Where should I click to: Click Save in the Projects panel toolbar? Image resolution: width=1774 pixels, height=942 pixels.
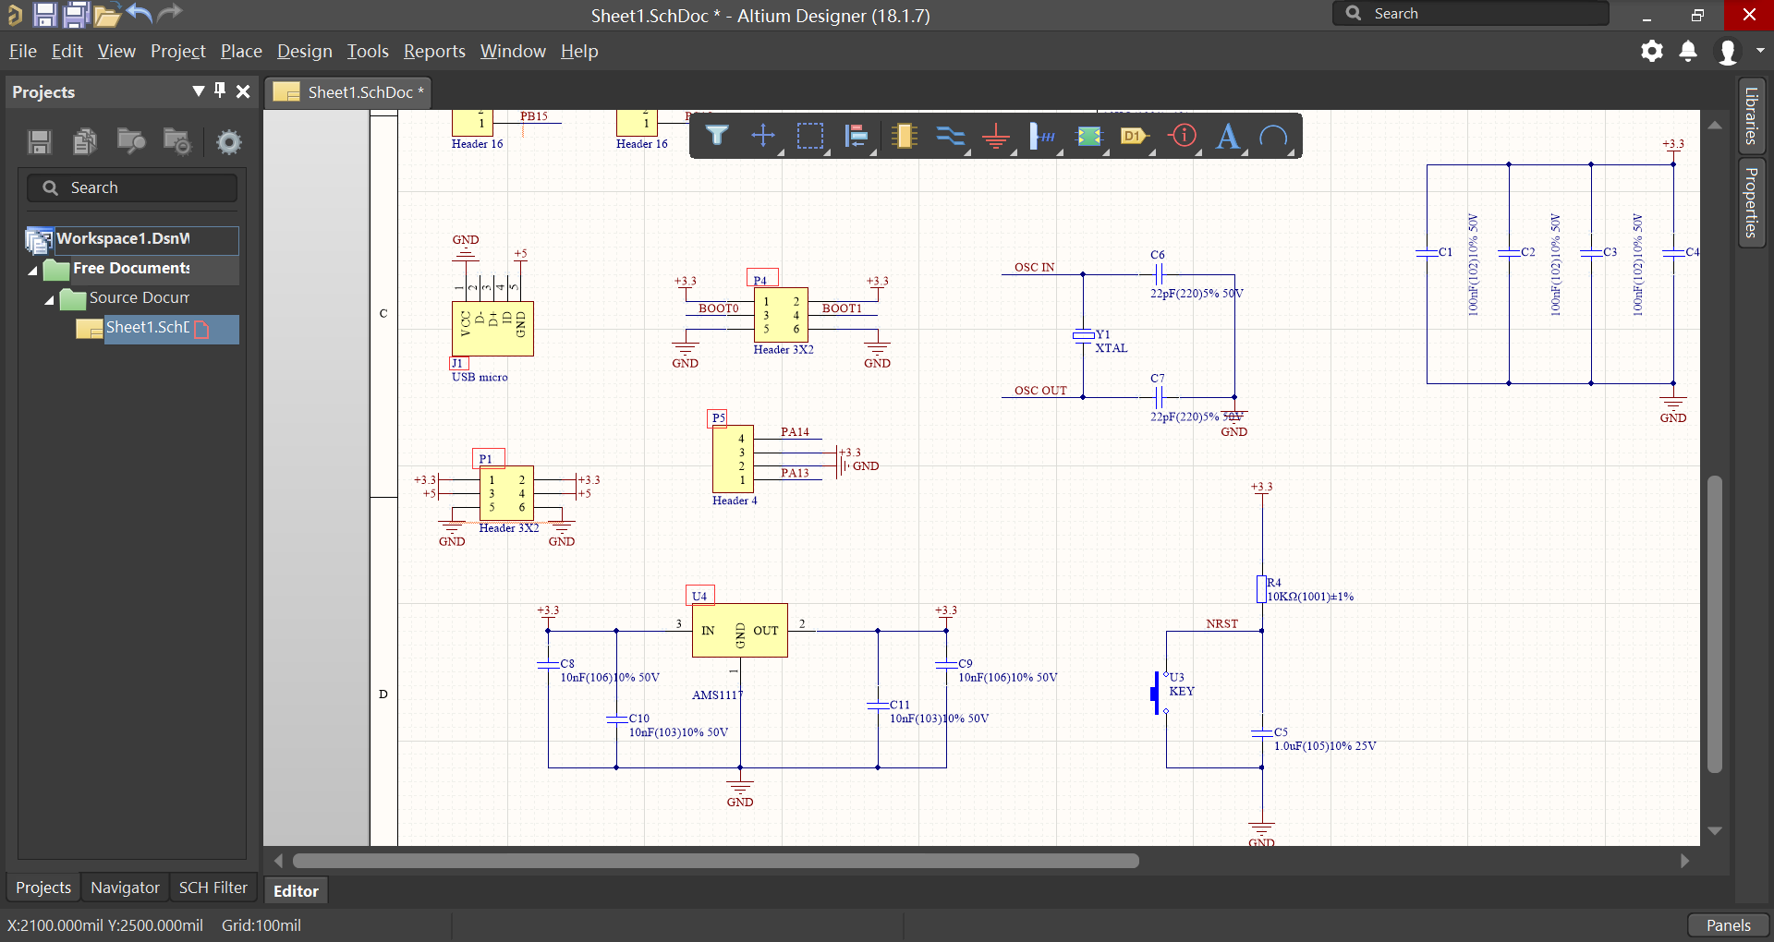click(39, 141)
